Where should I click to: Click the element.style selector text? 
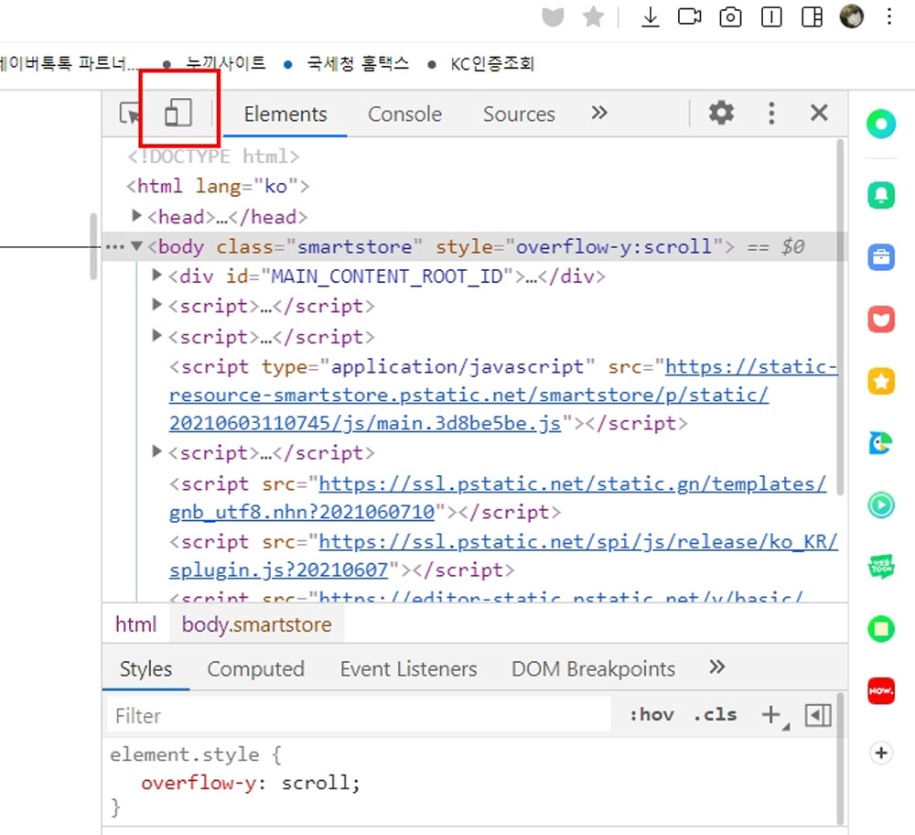coord(185,754)
